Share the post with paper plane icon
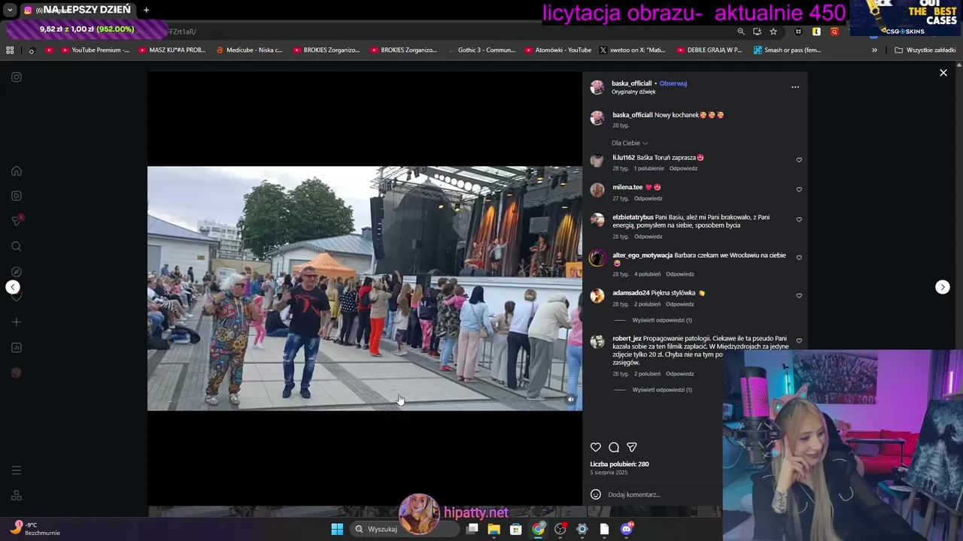This screenshot has height=541, width=963. (632, 447)
